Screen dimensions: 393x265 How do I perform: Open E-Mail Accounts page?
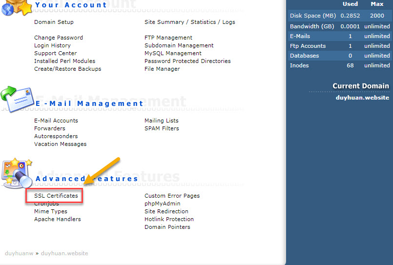tap(56, 121)
